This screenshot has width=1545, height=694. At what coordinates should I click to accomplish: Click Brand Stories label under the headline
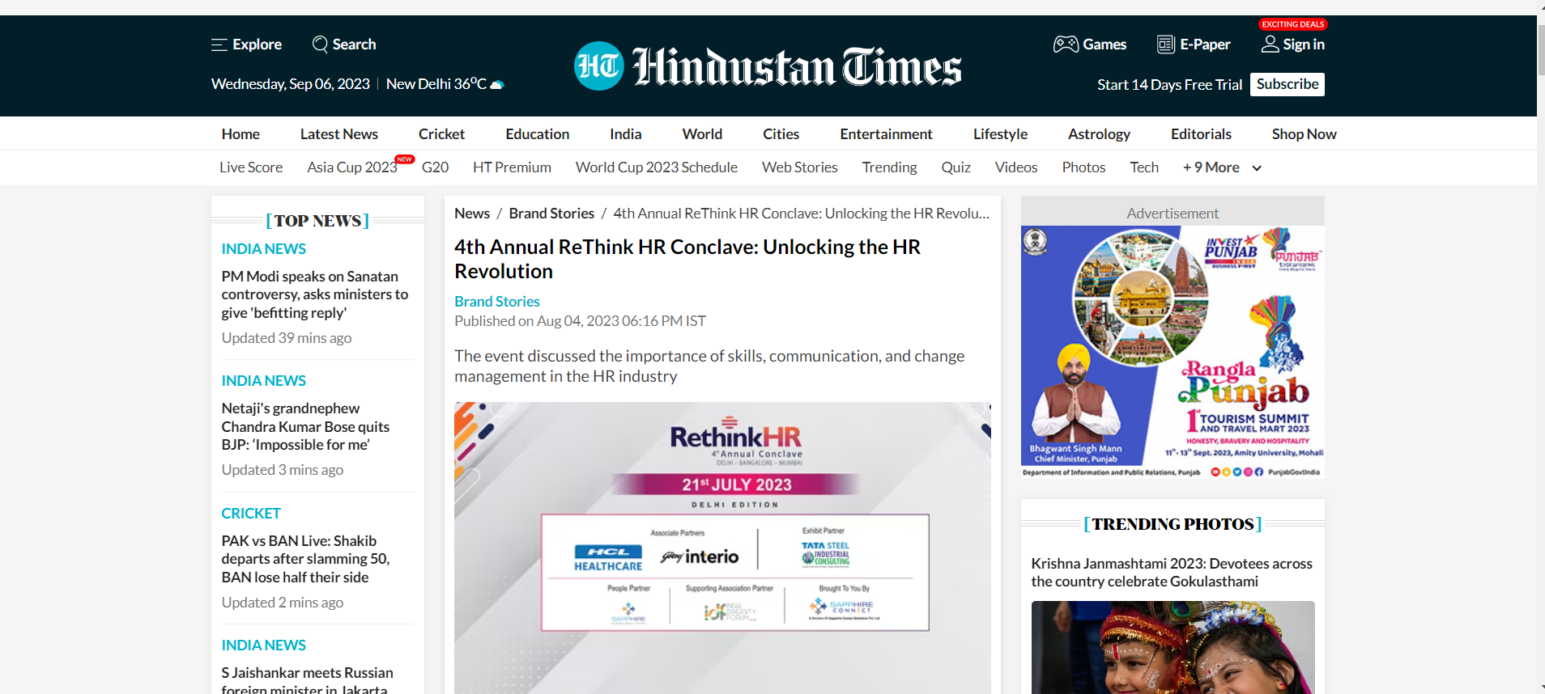(497, 302)
